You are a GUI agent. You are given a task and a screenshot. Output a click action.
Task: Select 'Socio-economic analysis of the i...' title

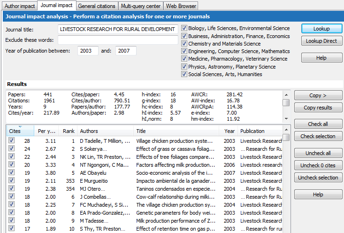tap(175, 173)
